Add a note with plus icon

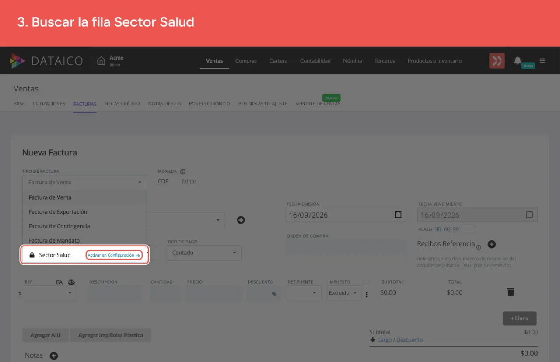[x=54, y=356]
